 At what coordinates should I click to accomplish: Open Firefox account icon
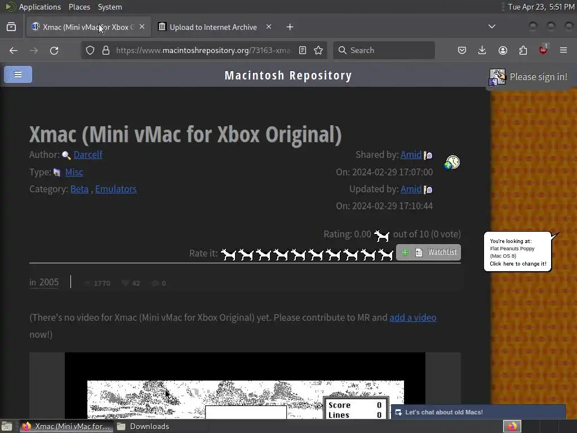coord(503,50)
